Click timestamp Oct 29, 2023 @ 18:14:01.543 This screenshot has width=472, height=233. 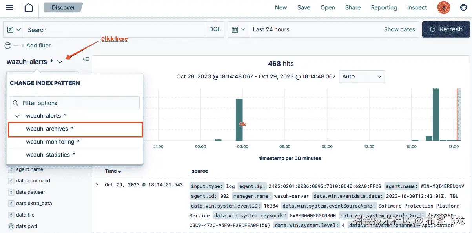click(x=144, y=185)
